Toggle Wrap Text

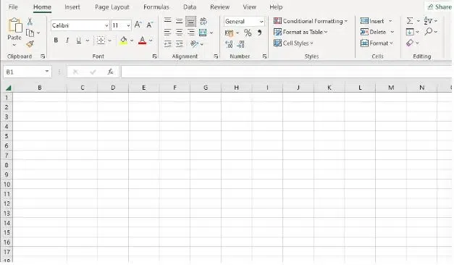pyautogui.click(x=203, y=21)
